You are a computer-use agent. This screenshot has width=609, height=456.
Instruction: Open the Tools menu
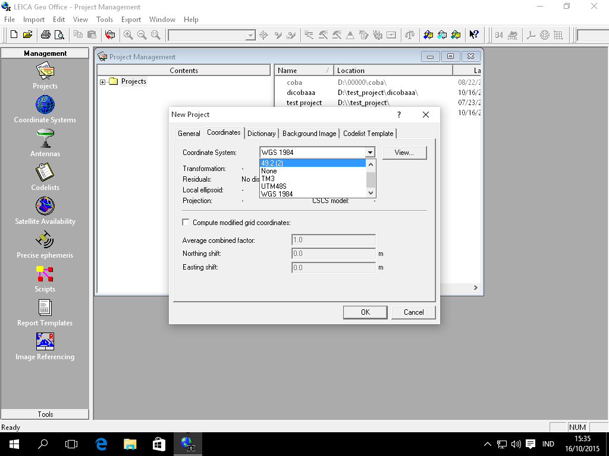coord(105,20)
